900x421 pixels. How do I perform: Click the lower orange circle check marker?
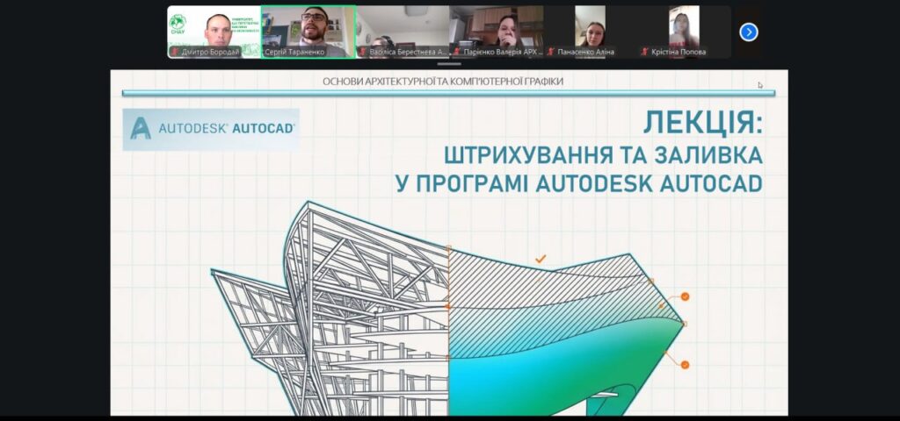coord(685,364)
